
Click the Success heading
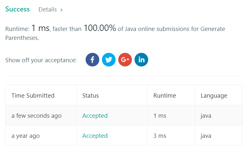(18, 9)
